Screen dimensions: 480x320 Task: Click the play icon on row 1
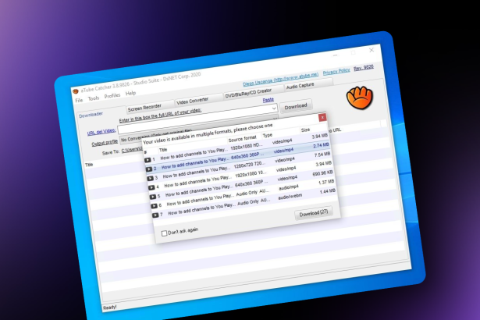coord(148,160)
